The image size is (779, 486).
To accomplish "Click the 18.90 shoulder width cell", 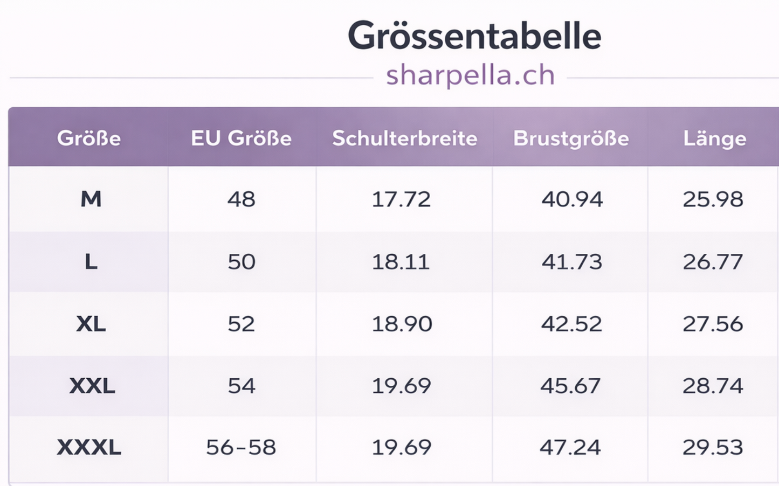I will pyautogui.click(x=402, y=324).
